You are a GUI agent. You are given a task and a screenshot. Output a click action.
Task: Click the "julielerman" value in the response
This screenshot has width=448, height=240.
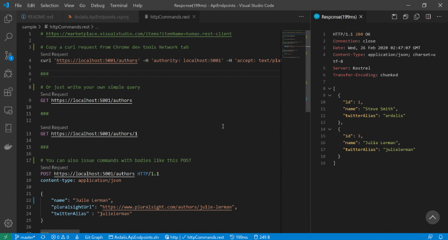tap(399, 149)
